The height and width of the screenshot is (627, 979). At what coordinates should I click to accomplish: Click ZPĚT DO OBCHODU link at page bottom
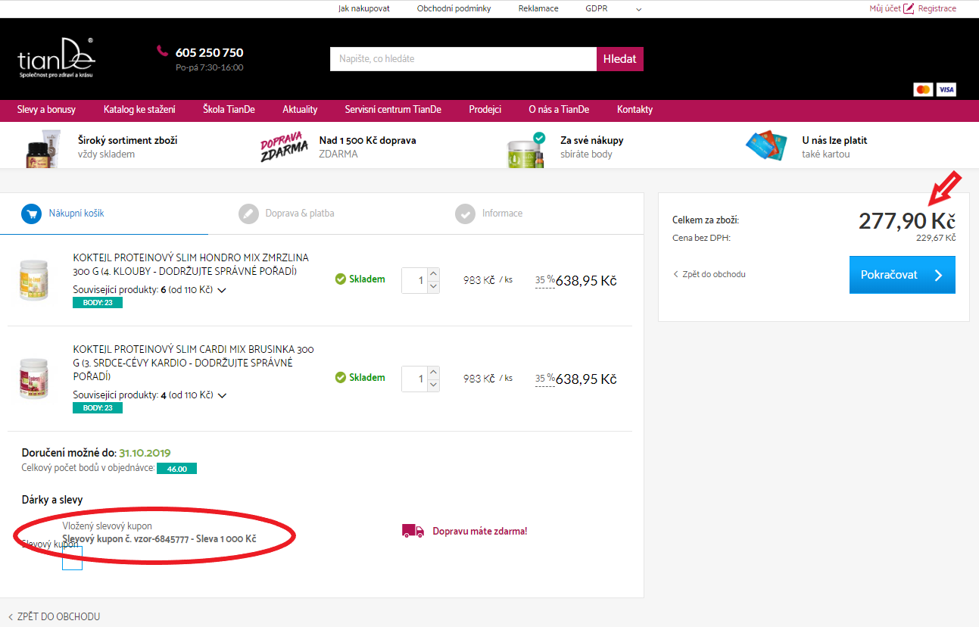click(54, 616)
